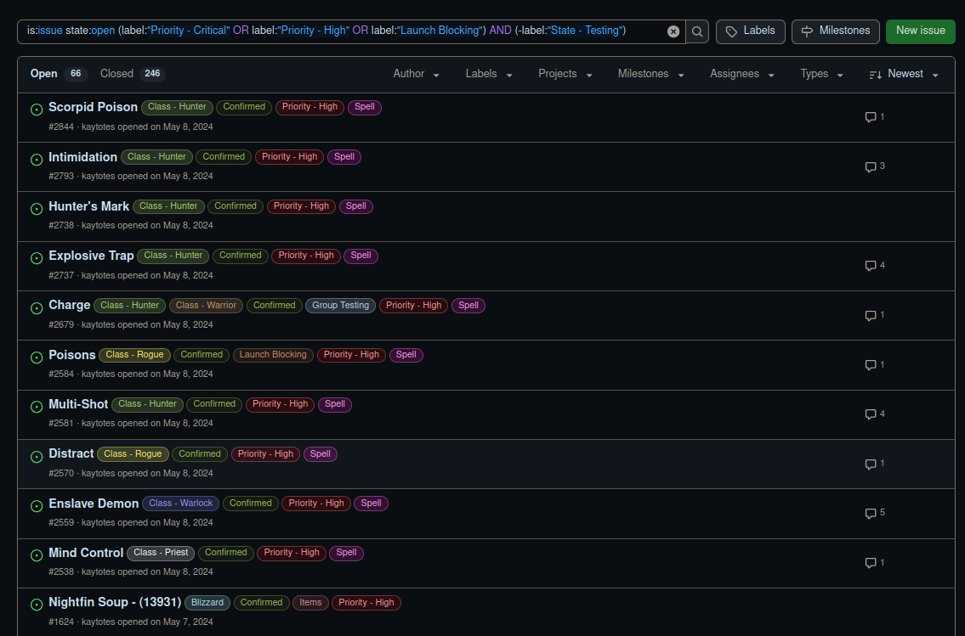Screen dimensions: 965x636
Task: Click the open-status icon beside Poisons
Action: click(x=37, y=357)
